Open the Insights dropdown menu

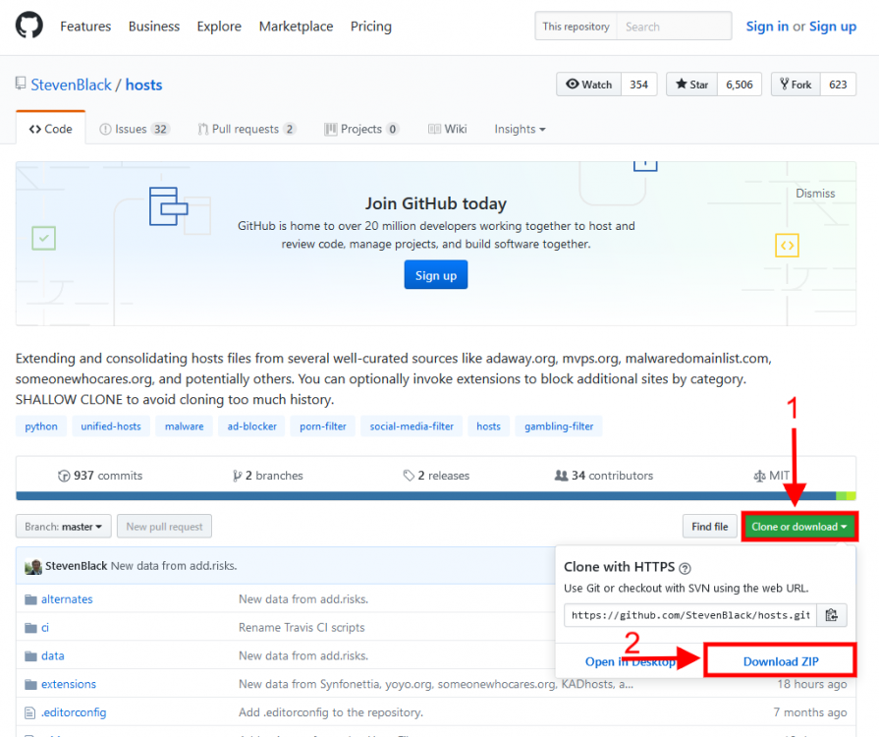[x=520, y=129]
